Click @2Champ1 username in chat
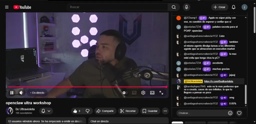The height and width of the screenshot is (124, 256). click(x=190, y=17)
